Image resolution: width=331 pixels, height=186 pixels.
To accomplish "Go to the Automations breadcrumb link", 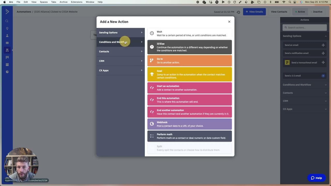I will pyautogui.click(x=24, y=12).
